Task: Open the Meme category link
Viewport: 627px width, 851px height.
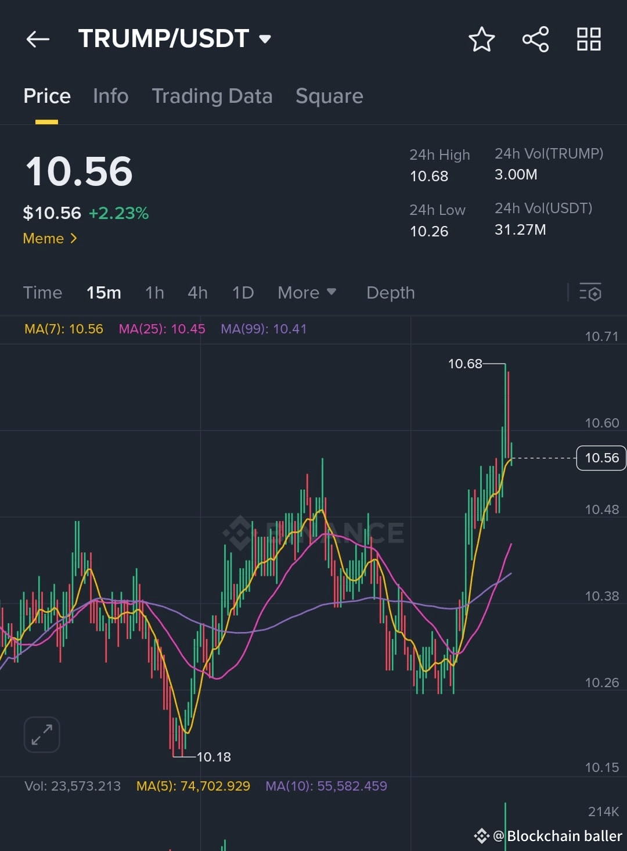Action: (50, 238)
